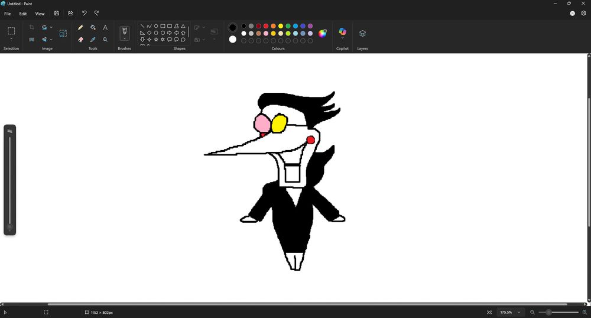Click the zoom in magnifier
591x318 pixels.
(584, 312)
